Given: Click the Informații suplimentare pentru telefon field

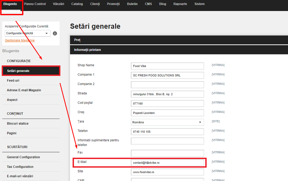Looking at the screenshot, I should [x=167, y=141].
